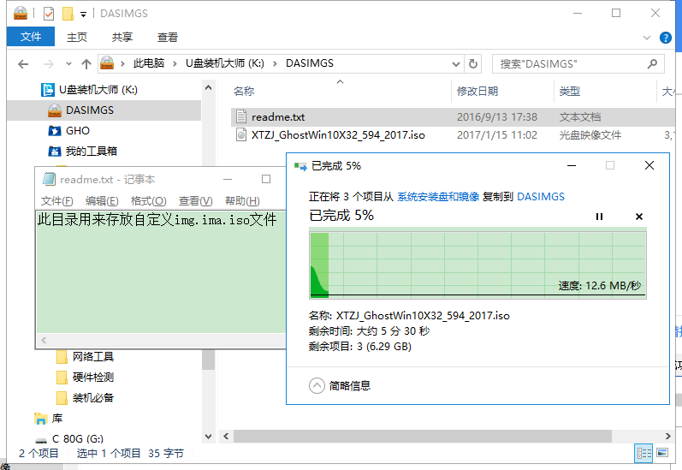Click 选中 1 个项目 35 字节 status text
The image size is (682, 470).
coord(130,454)
